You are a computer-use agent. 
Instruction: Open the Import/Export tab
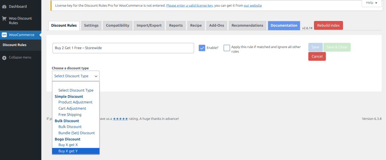(149, 26)
